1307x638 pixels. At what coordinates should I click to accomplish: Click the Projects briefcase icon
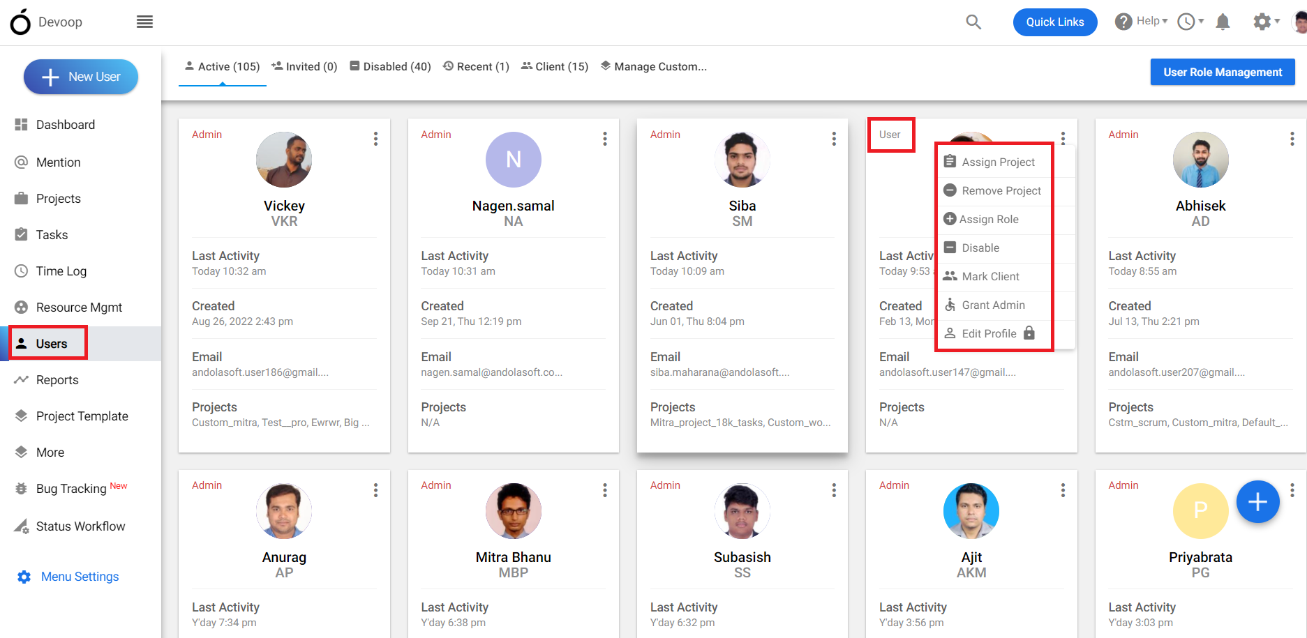(x=22, y=199)
